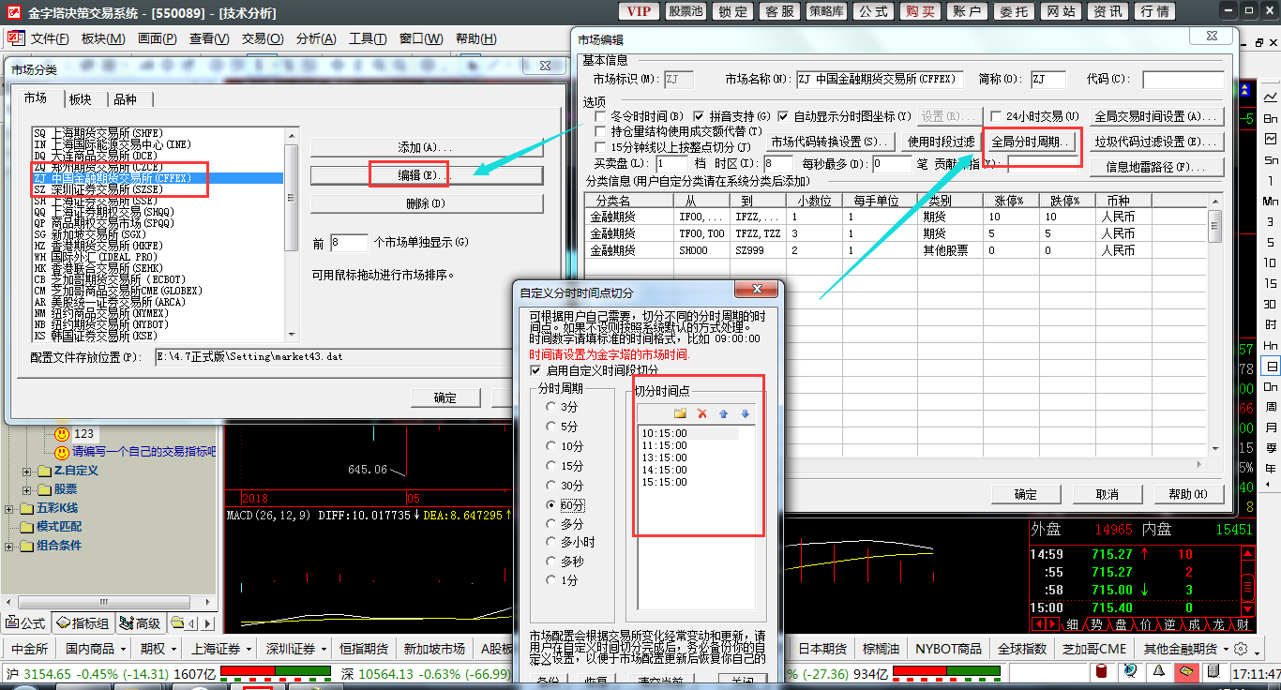
Task: Click the 时区 input field
Action: 778,163
